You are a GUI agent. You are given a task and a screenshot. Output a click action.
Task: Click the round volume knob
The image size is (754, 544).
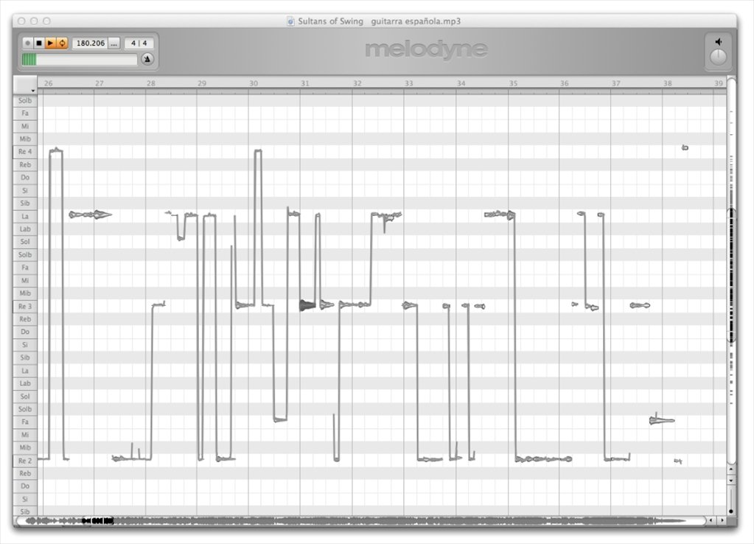coord(718,57)
